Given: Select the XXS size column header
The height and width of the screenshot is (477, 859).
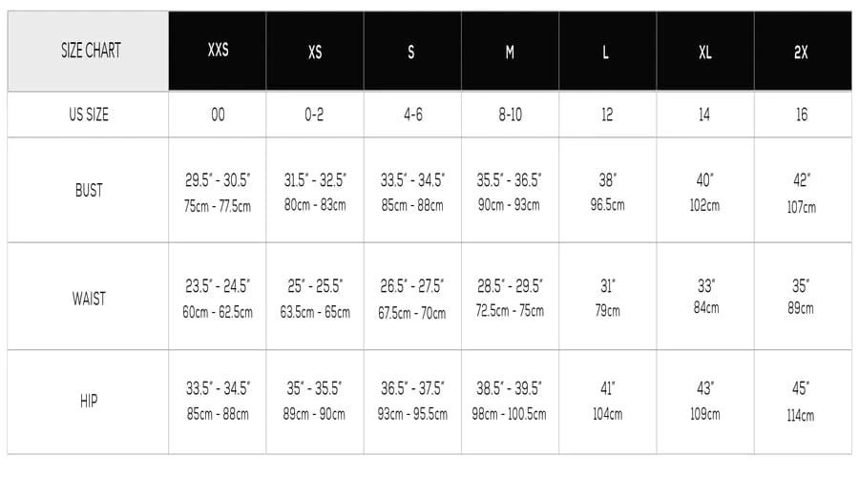Looking at the screenshot, I should point(218,51).
